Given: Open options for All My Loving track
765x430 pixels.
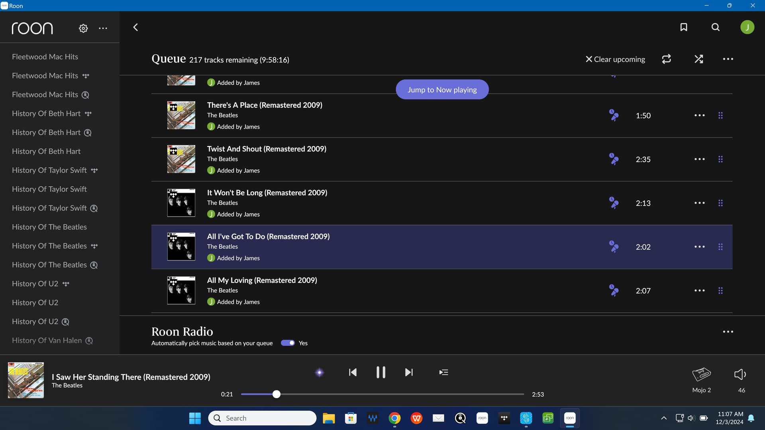Looking at the screenshot, I should [x=699, y=291].
